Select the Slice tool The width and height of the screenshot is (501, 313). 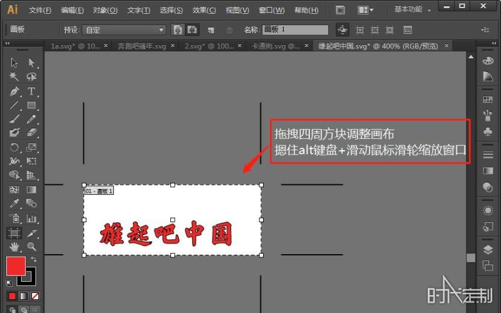[31, 233]
